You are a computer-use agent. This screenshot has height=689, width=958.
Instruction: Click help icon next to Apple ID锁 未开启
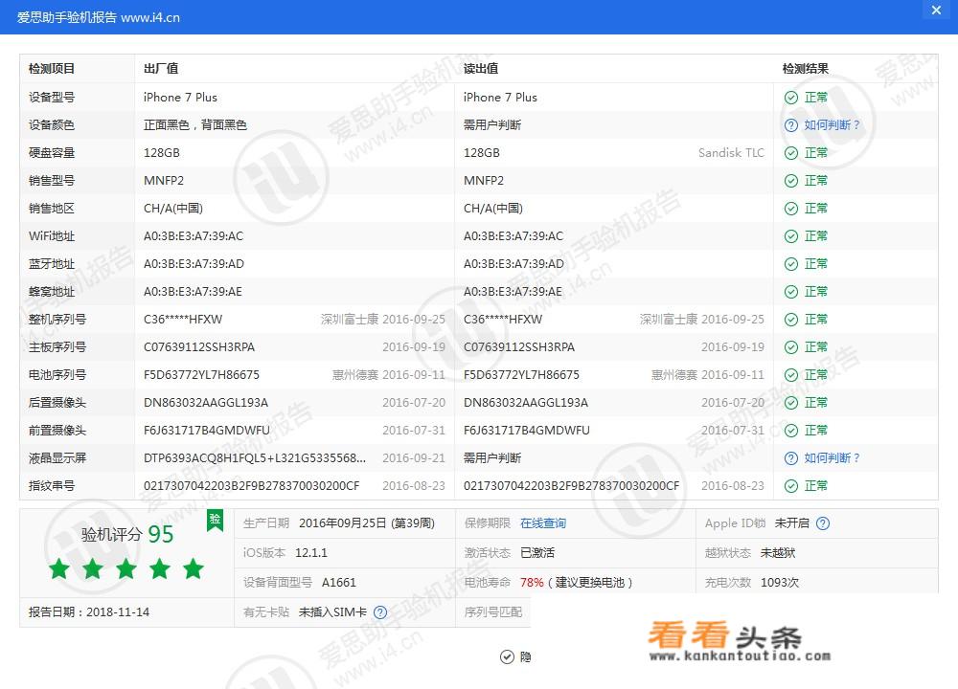click(x=823, y=523)
